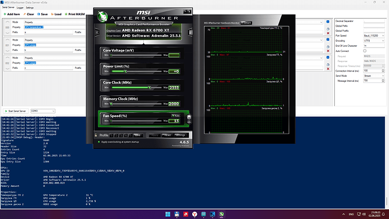Copy item 001 using the copy icon

[328, 47]
